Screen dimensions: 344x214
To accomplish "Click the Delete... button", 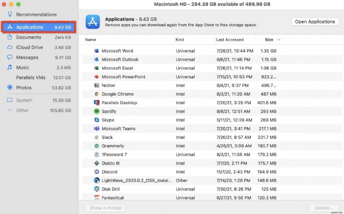I will click(324, 208).
